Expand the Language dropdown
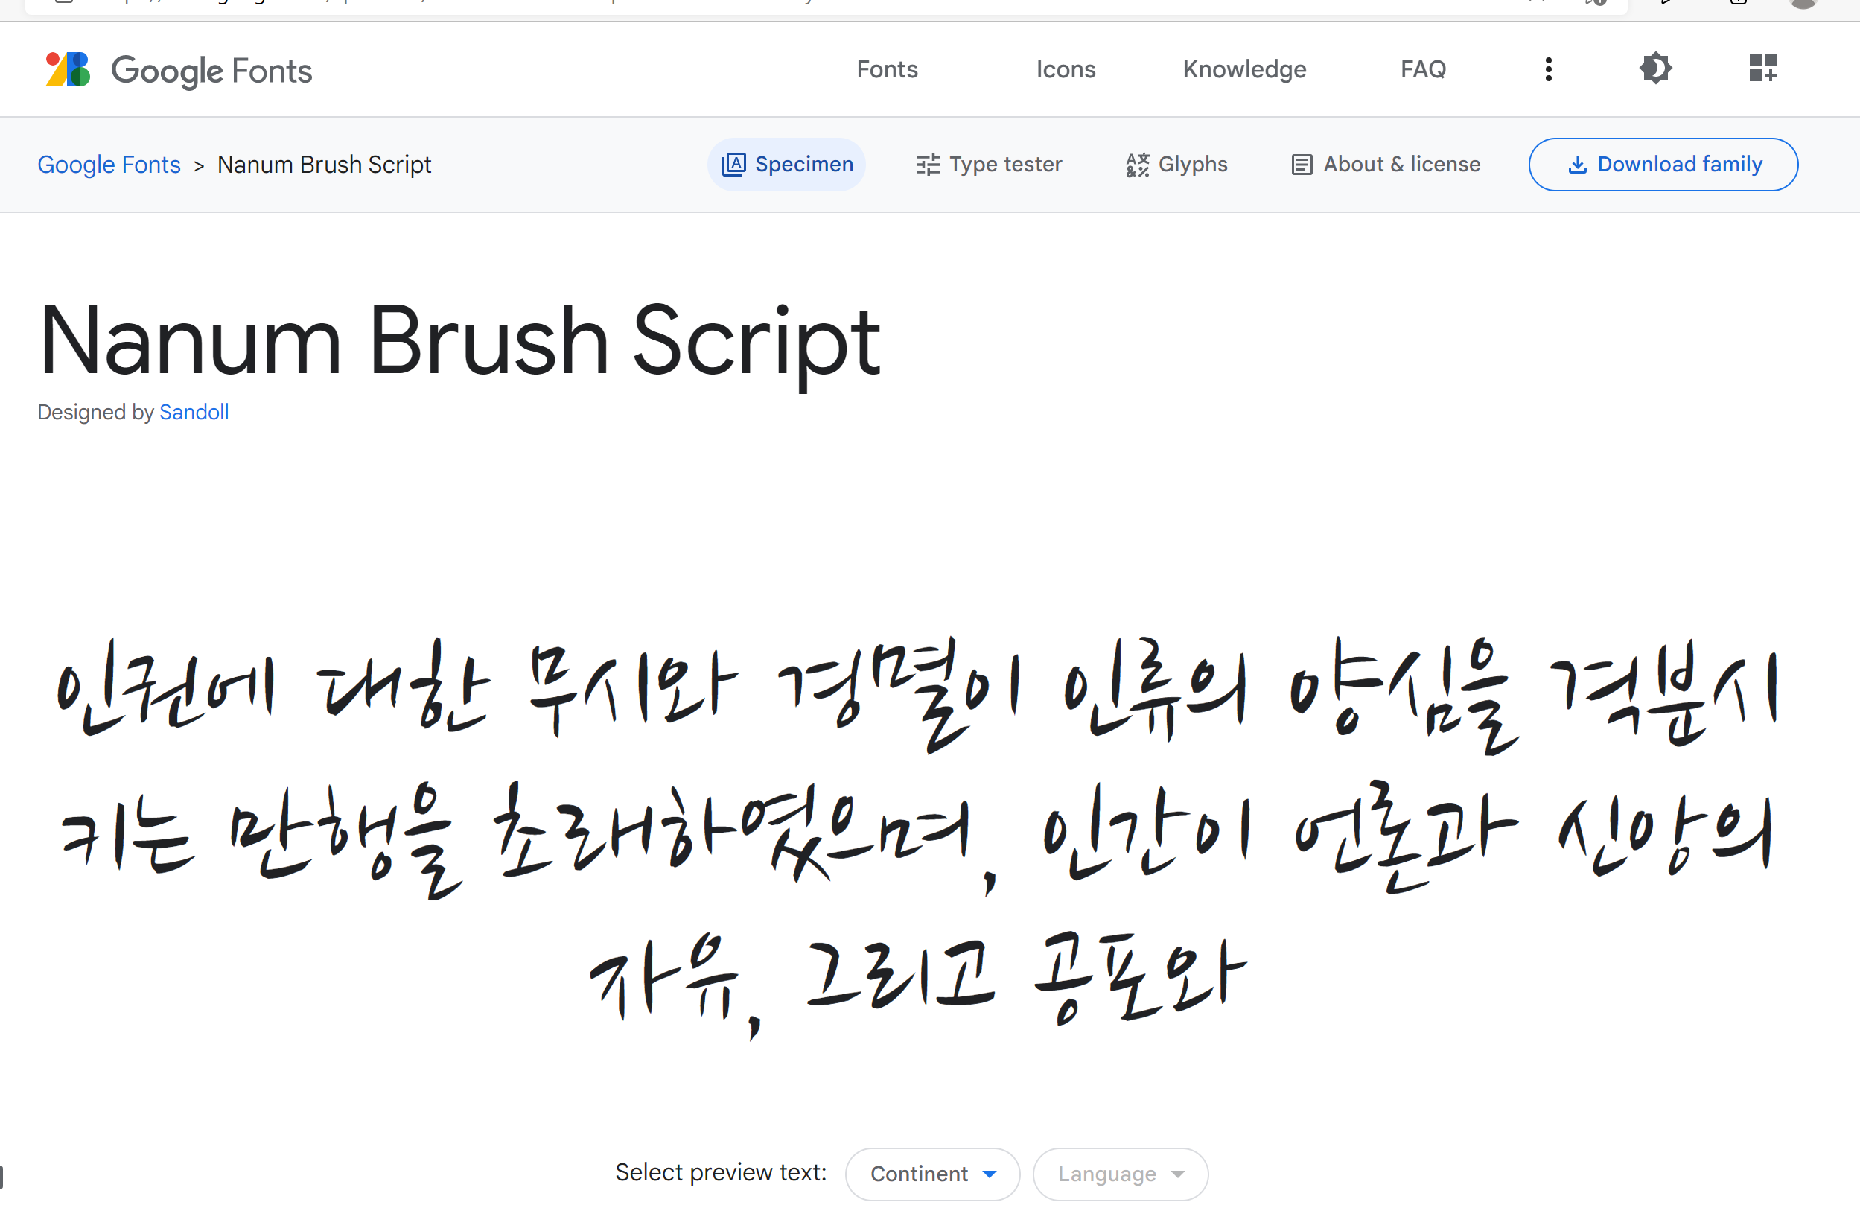The height and width of the screenshot is (1208, 1860). click(1120, 1174)
